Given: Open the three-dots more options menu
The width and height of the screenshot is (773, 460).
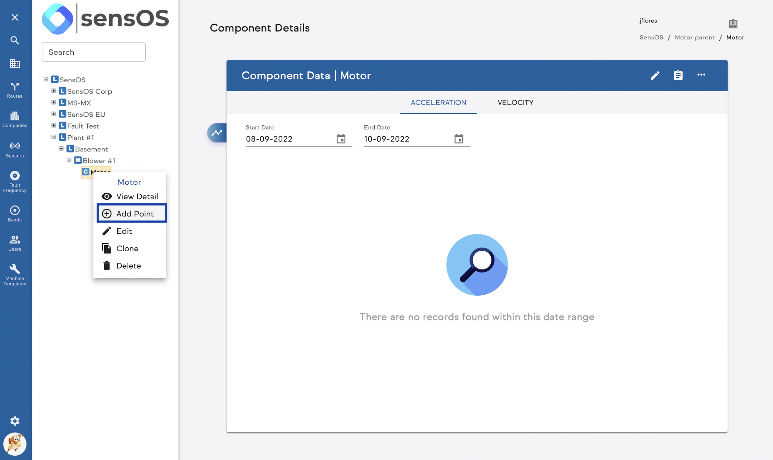Looking at the screenshot, I should [701, 75].
